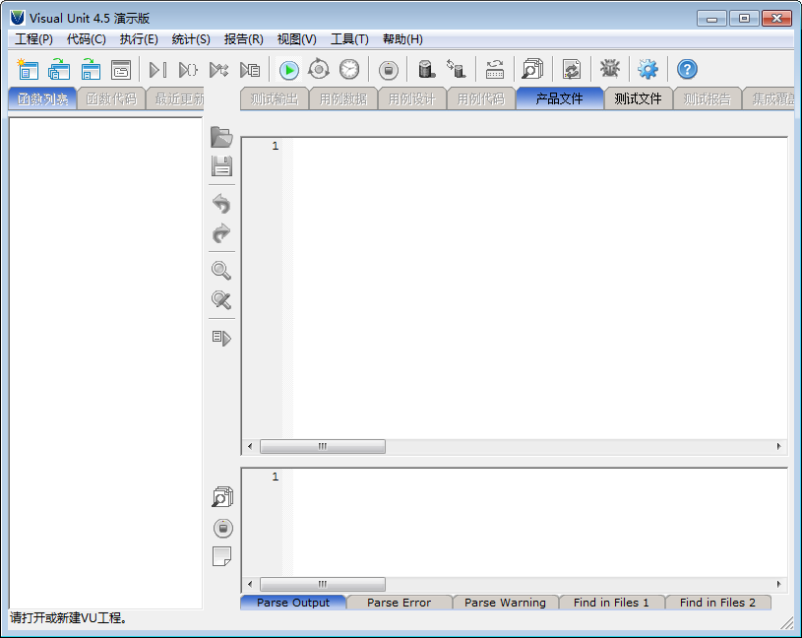Image resolution: width=802 pixels, height=638 pixels.
Task: Click the undo arrow icon
Action: [x=221, y=204]
